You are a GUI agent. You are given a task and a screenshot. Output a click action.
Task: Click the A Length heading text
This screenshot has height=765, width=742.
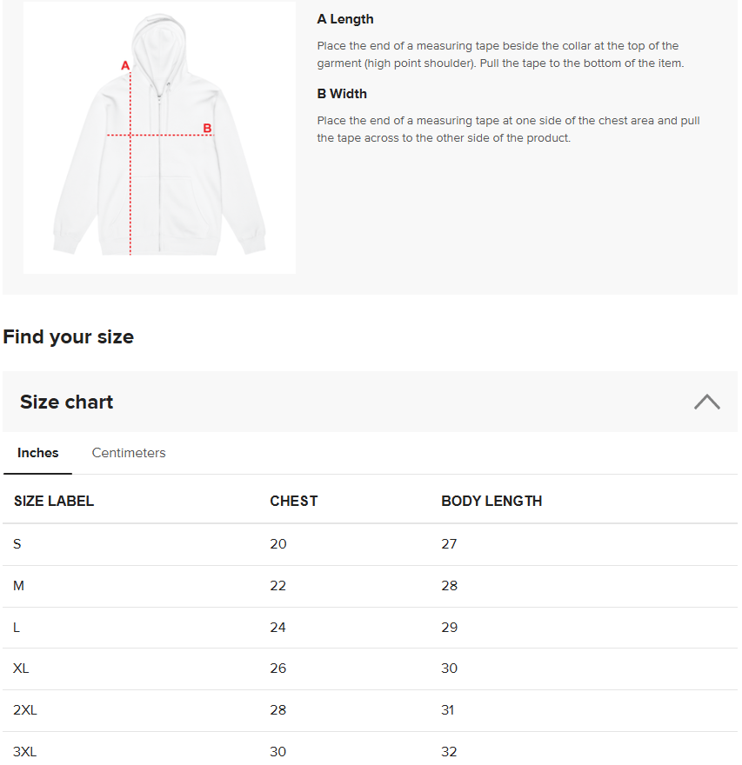pyautogui.click(x=345, y=19)
